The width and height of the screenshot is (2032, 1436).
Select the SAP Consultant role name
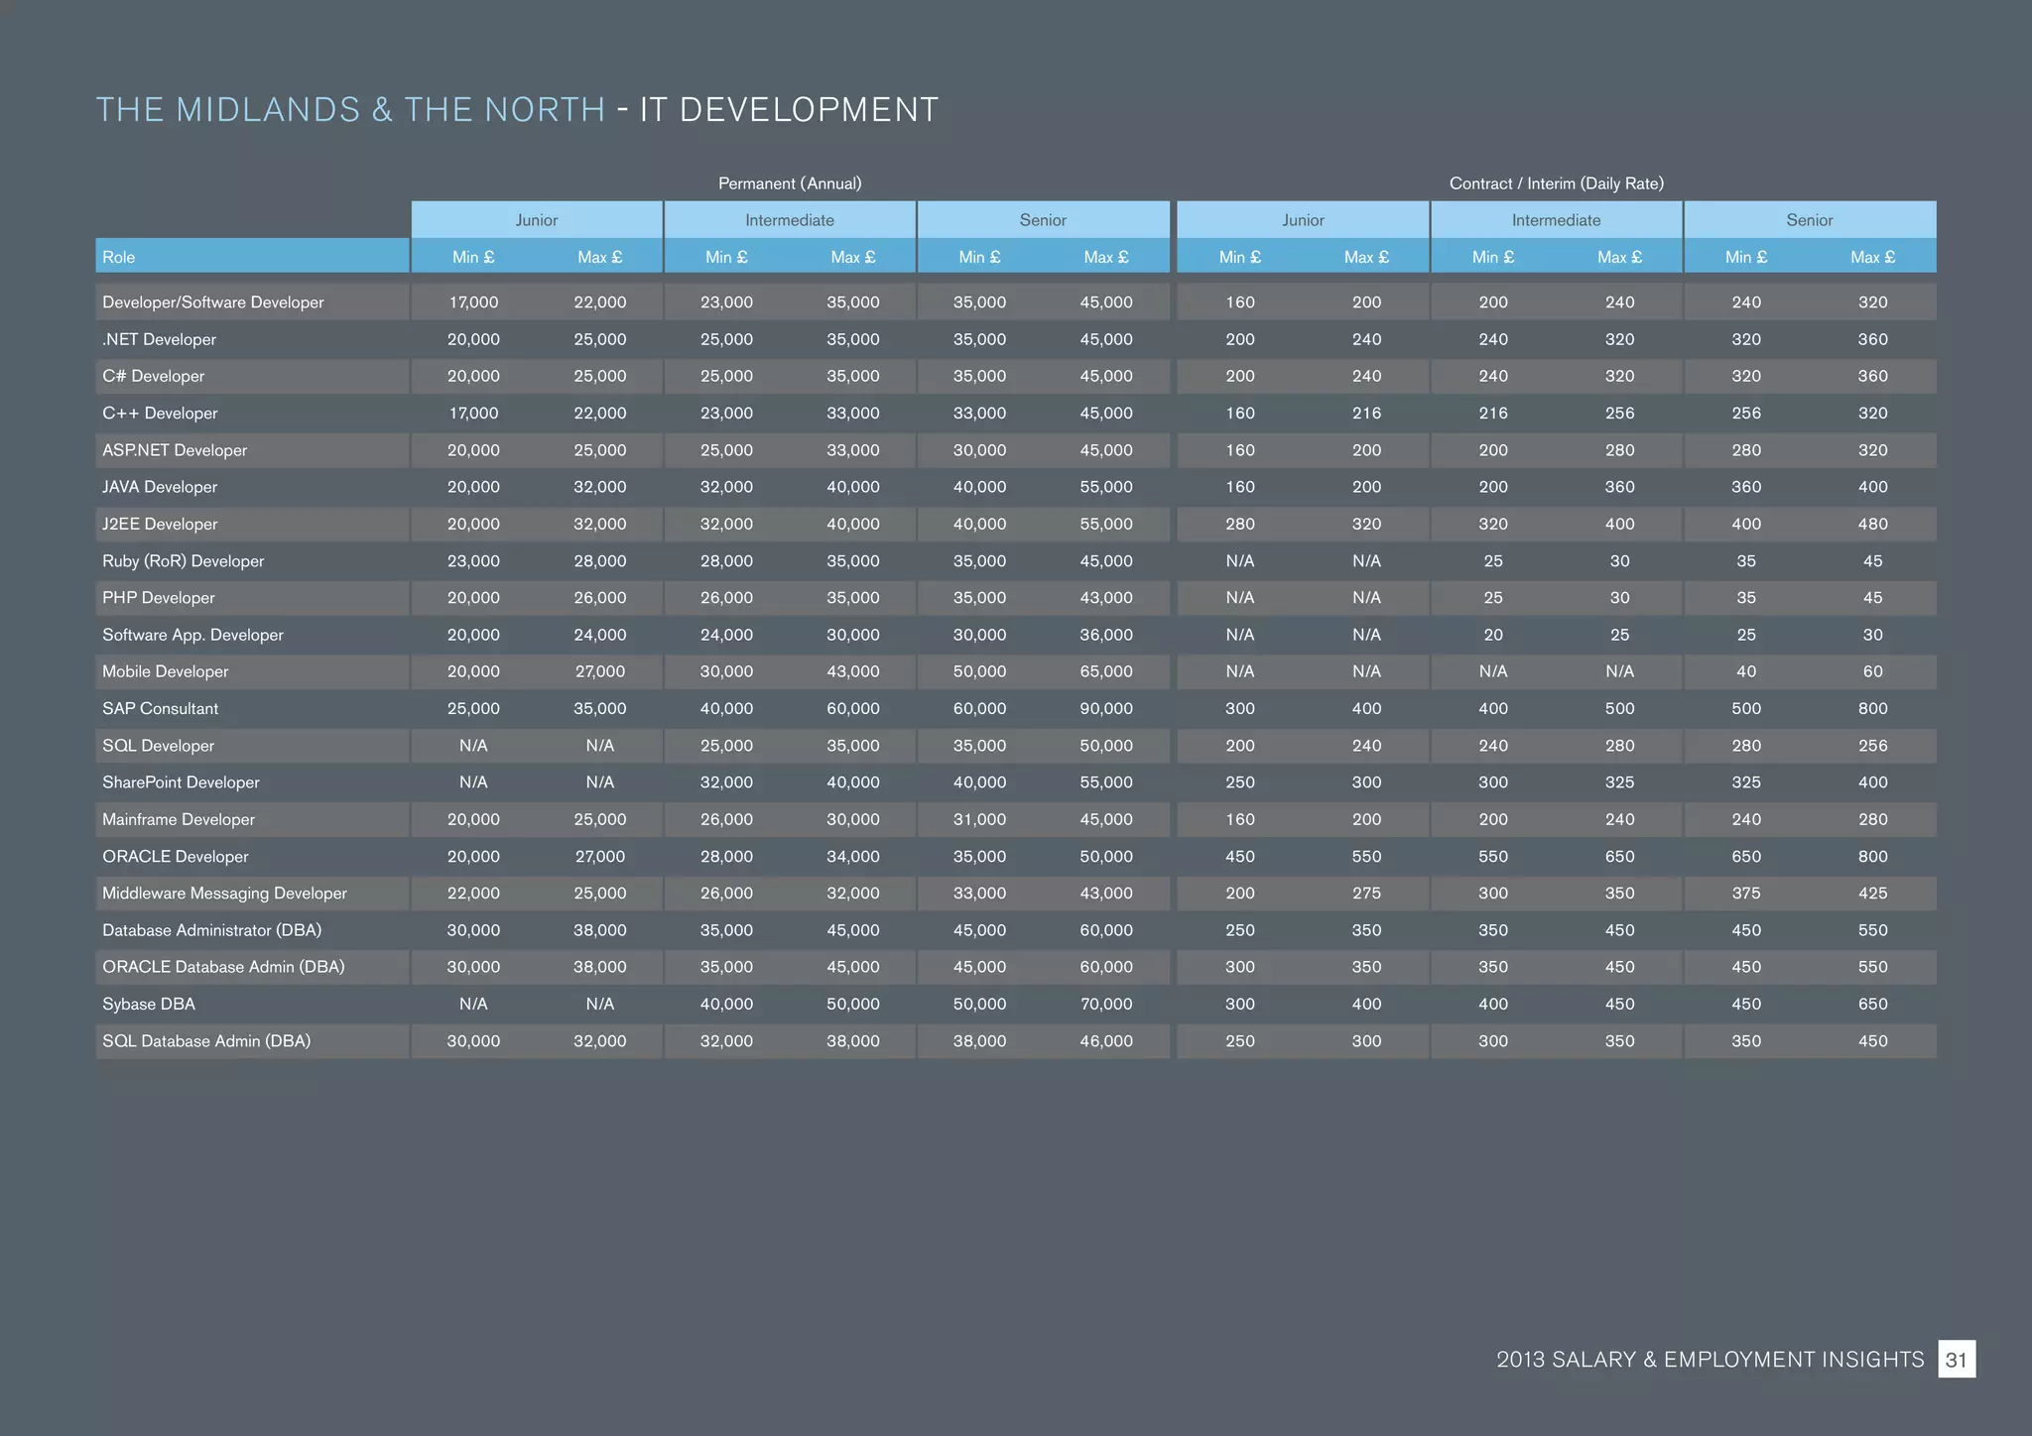[x=161, y=708]
